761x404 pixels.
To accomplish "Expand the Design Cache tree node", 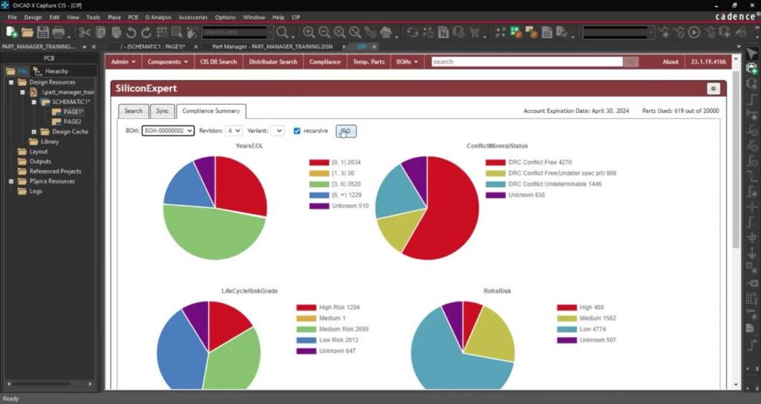I will (33, 132).
